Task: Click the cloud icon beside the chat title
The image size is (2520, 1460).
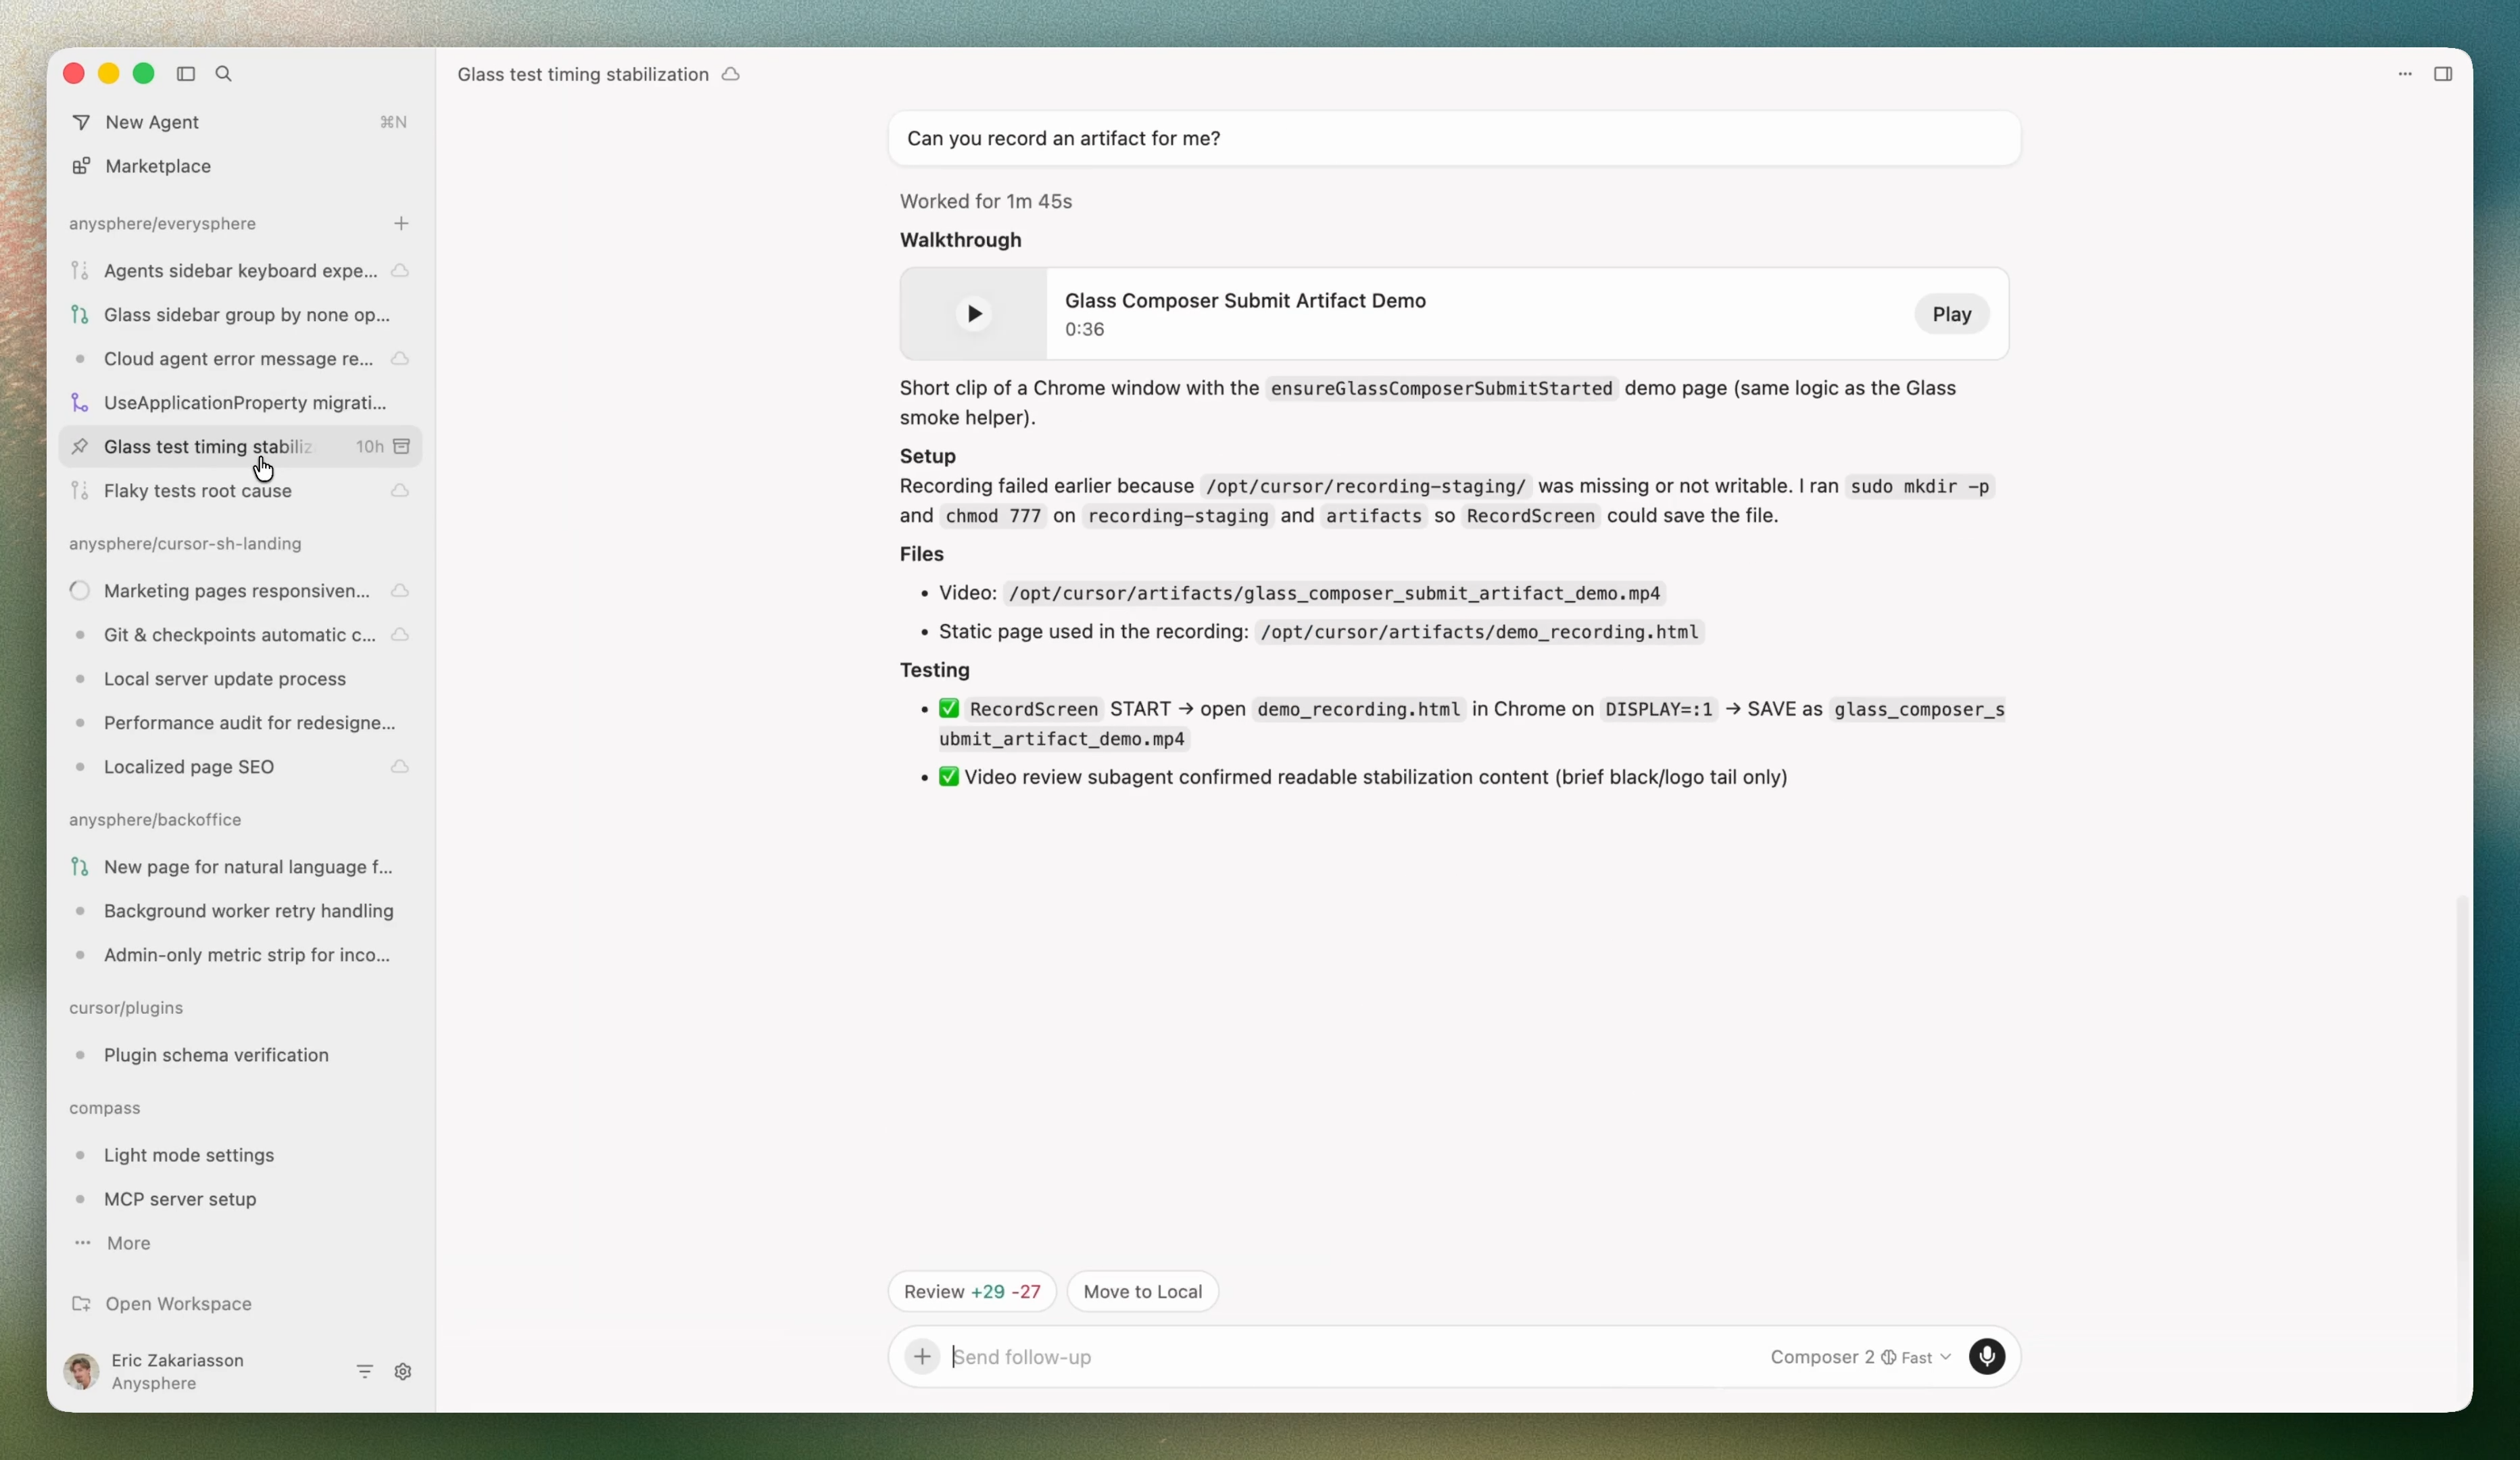Action: point(731,75)
